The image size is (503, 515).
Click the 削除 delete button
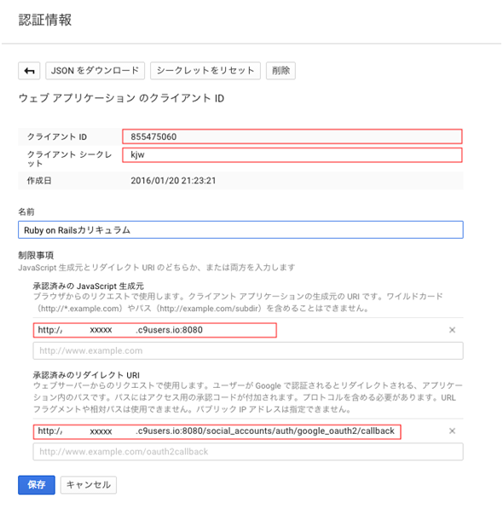(x=280, y=71)
